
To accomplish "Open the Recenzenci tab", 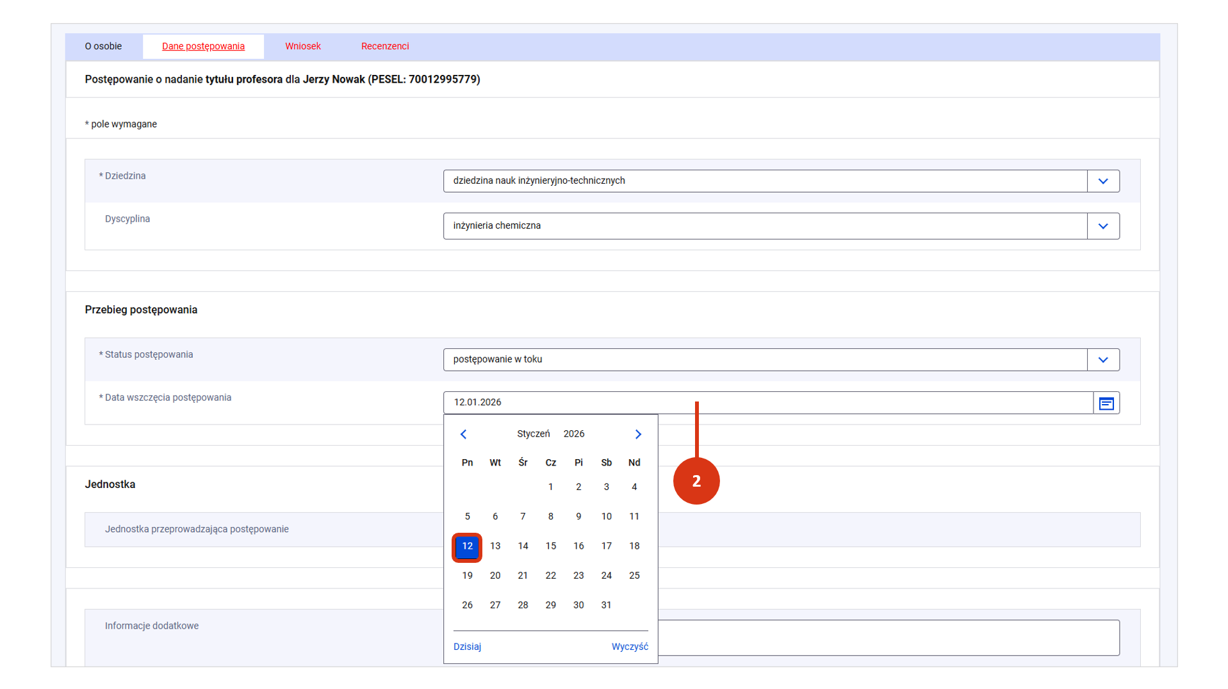I will 384,46.
